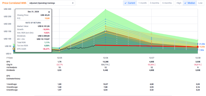Click the white triangle marker at 12/27
Image resolution: width=206 pixels, height=96 pixels.
151,43
